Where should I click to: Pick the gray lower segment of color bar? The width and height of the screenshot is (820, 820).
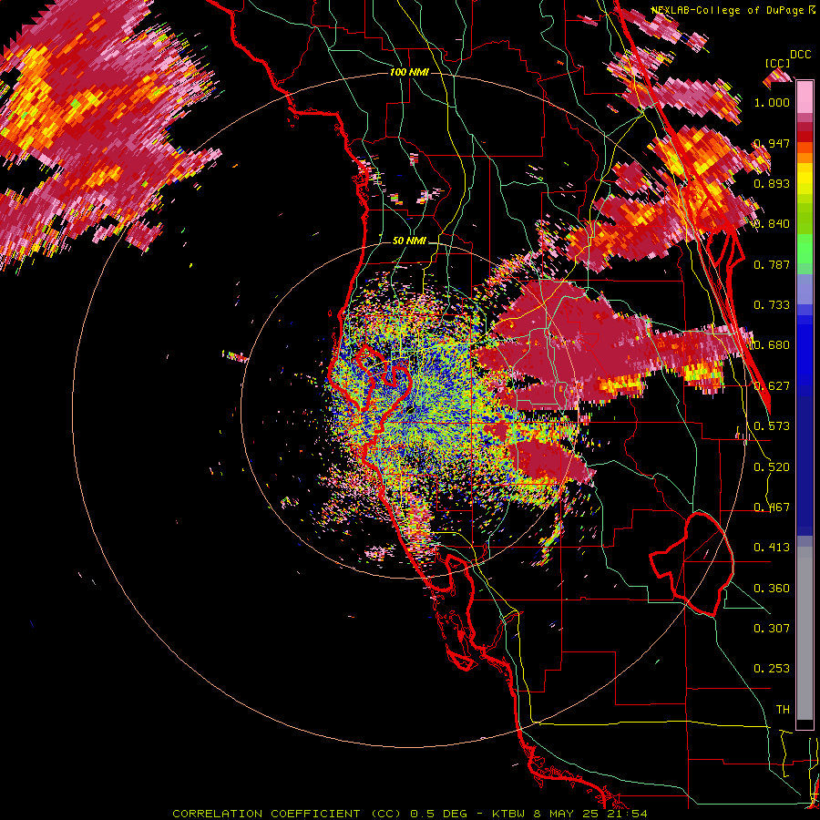coord(805,633)
